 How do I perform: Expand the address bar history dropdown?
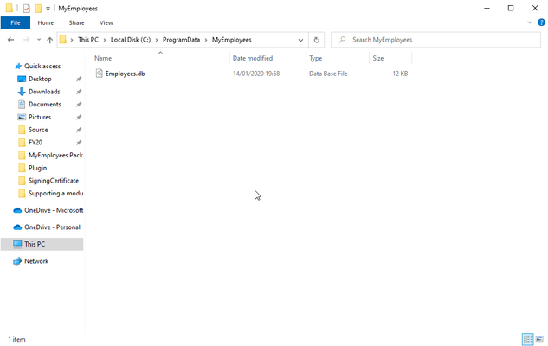(300, 40)
